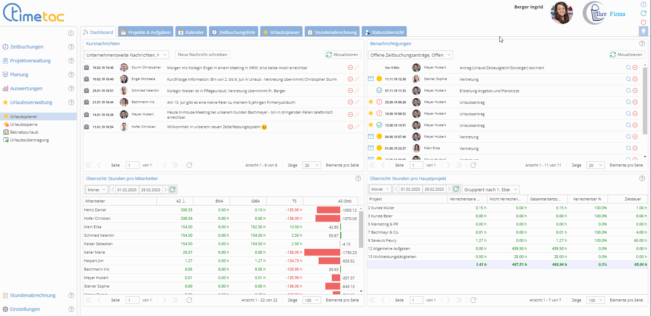
Task: Click the green refresh icon at top right
Action: [x=643, y=13]
